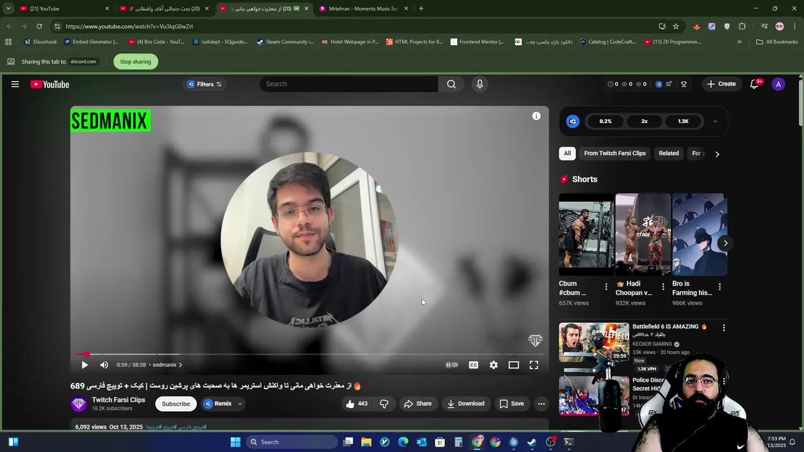Screen dimensions: 804x452
Task: Show the video info card icon
Action: click(536, 116)
